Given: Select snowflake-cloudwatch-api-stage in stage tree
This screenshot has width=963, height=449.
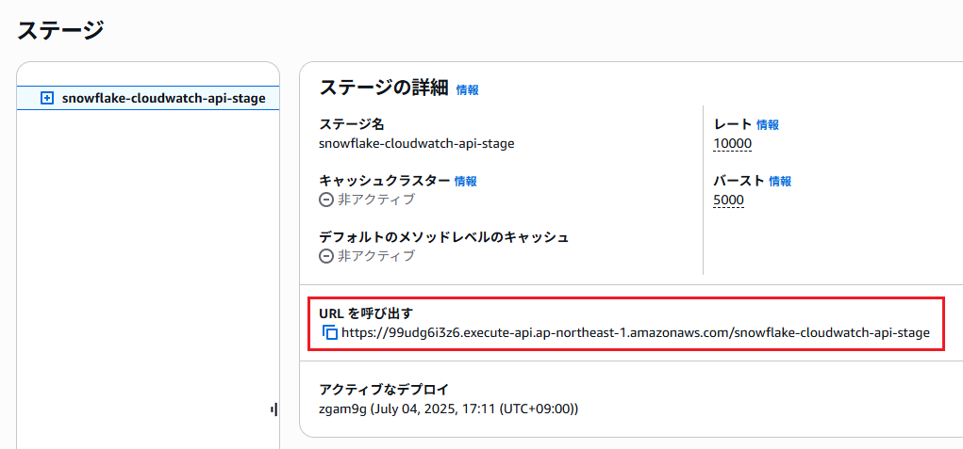Looking at the screenshot, I should tap(163, 98).
